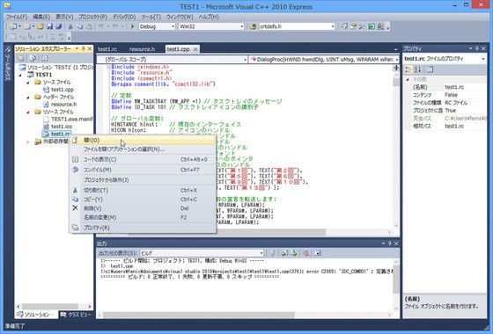493x334 pixels.
Task: Open the 編集(E) menu
Action: 41,17
